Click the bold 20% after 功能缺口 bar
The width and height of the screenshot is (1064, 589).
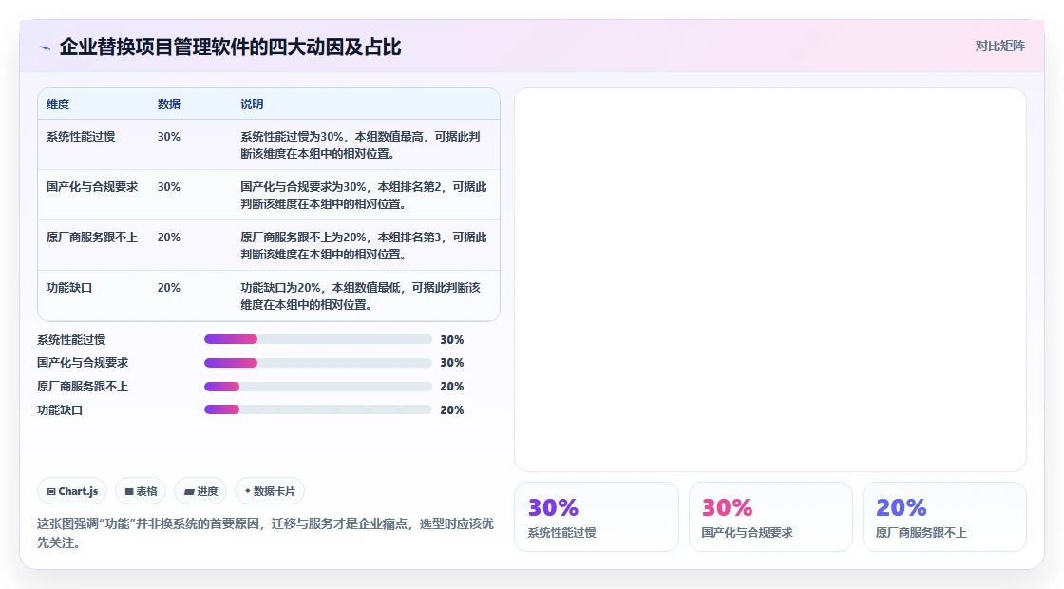point(452,409)
